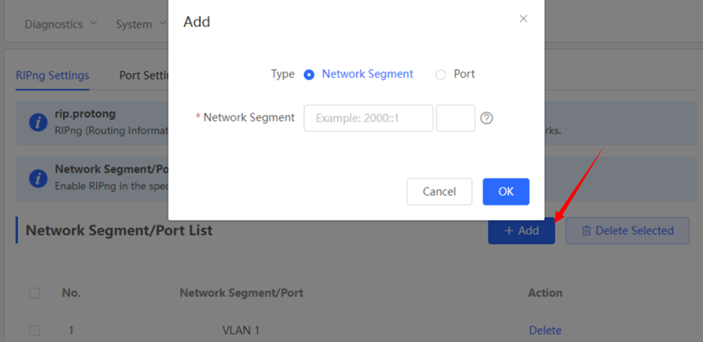This screenshot has width=703, height=342.
Task: Close the Add dialog with X
Action: (524, 19)
